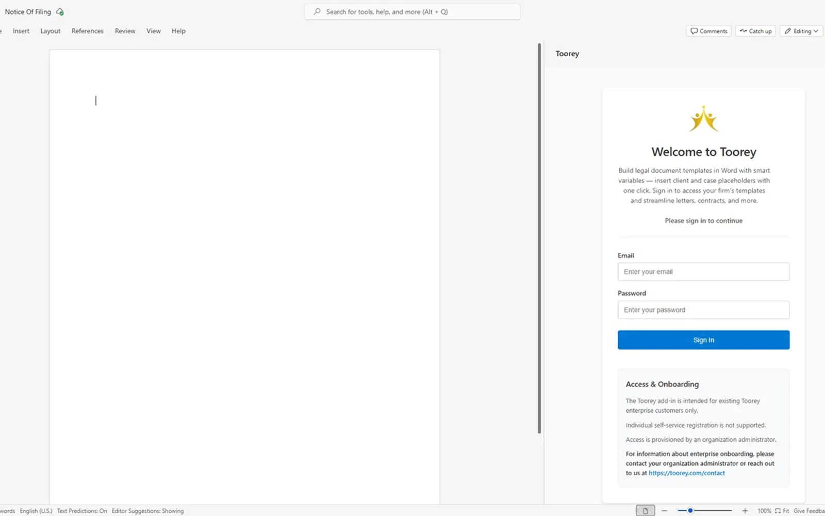825x516 pixels.
Task: Switch to the References tab
Action: click(88, 31)
